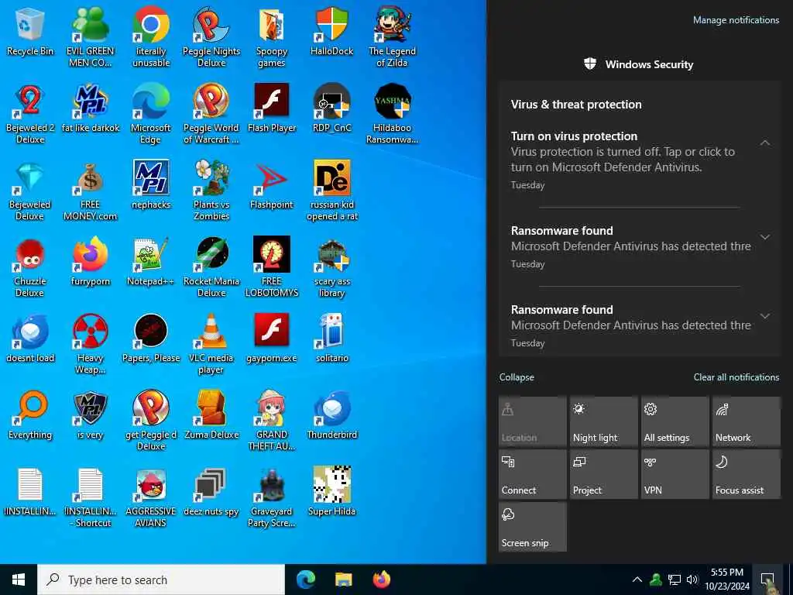Toggle the Location quick action

tap(533, 421)
